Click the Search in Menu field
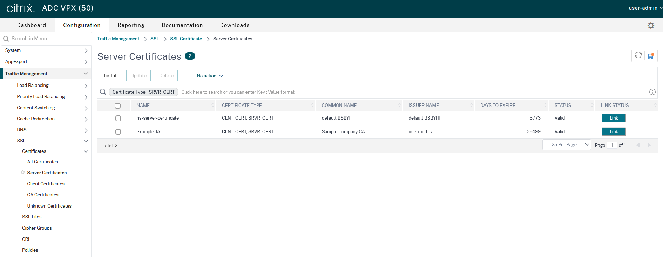Image resolution: width=663 pixels, height=257 pixels. tap(46, 39)
